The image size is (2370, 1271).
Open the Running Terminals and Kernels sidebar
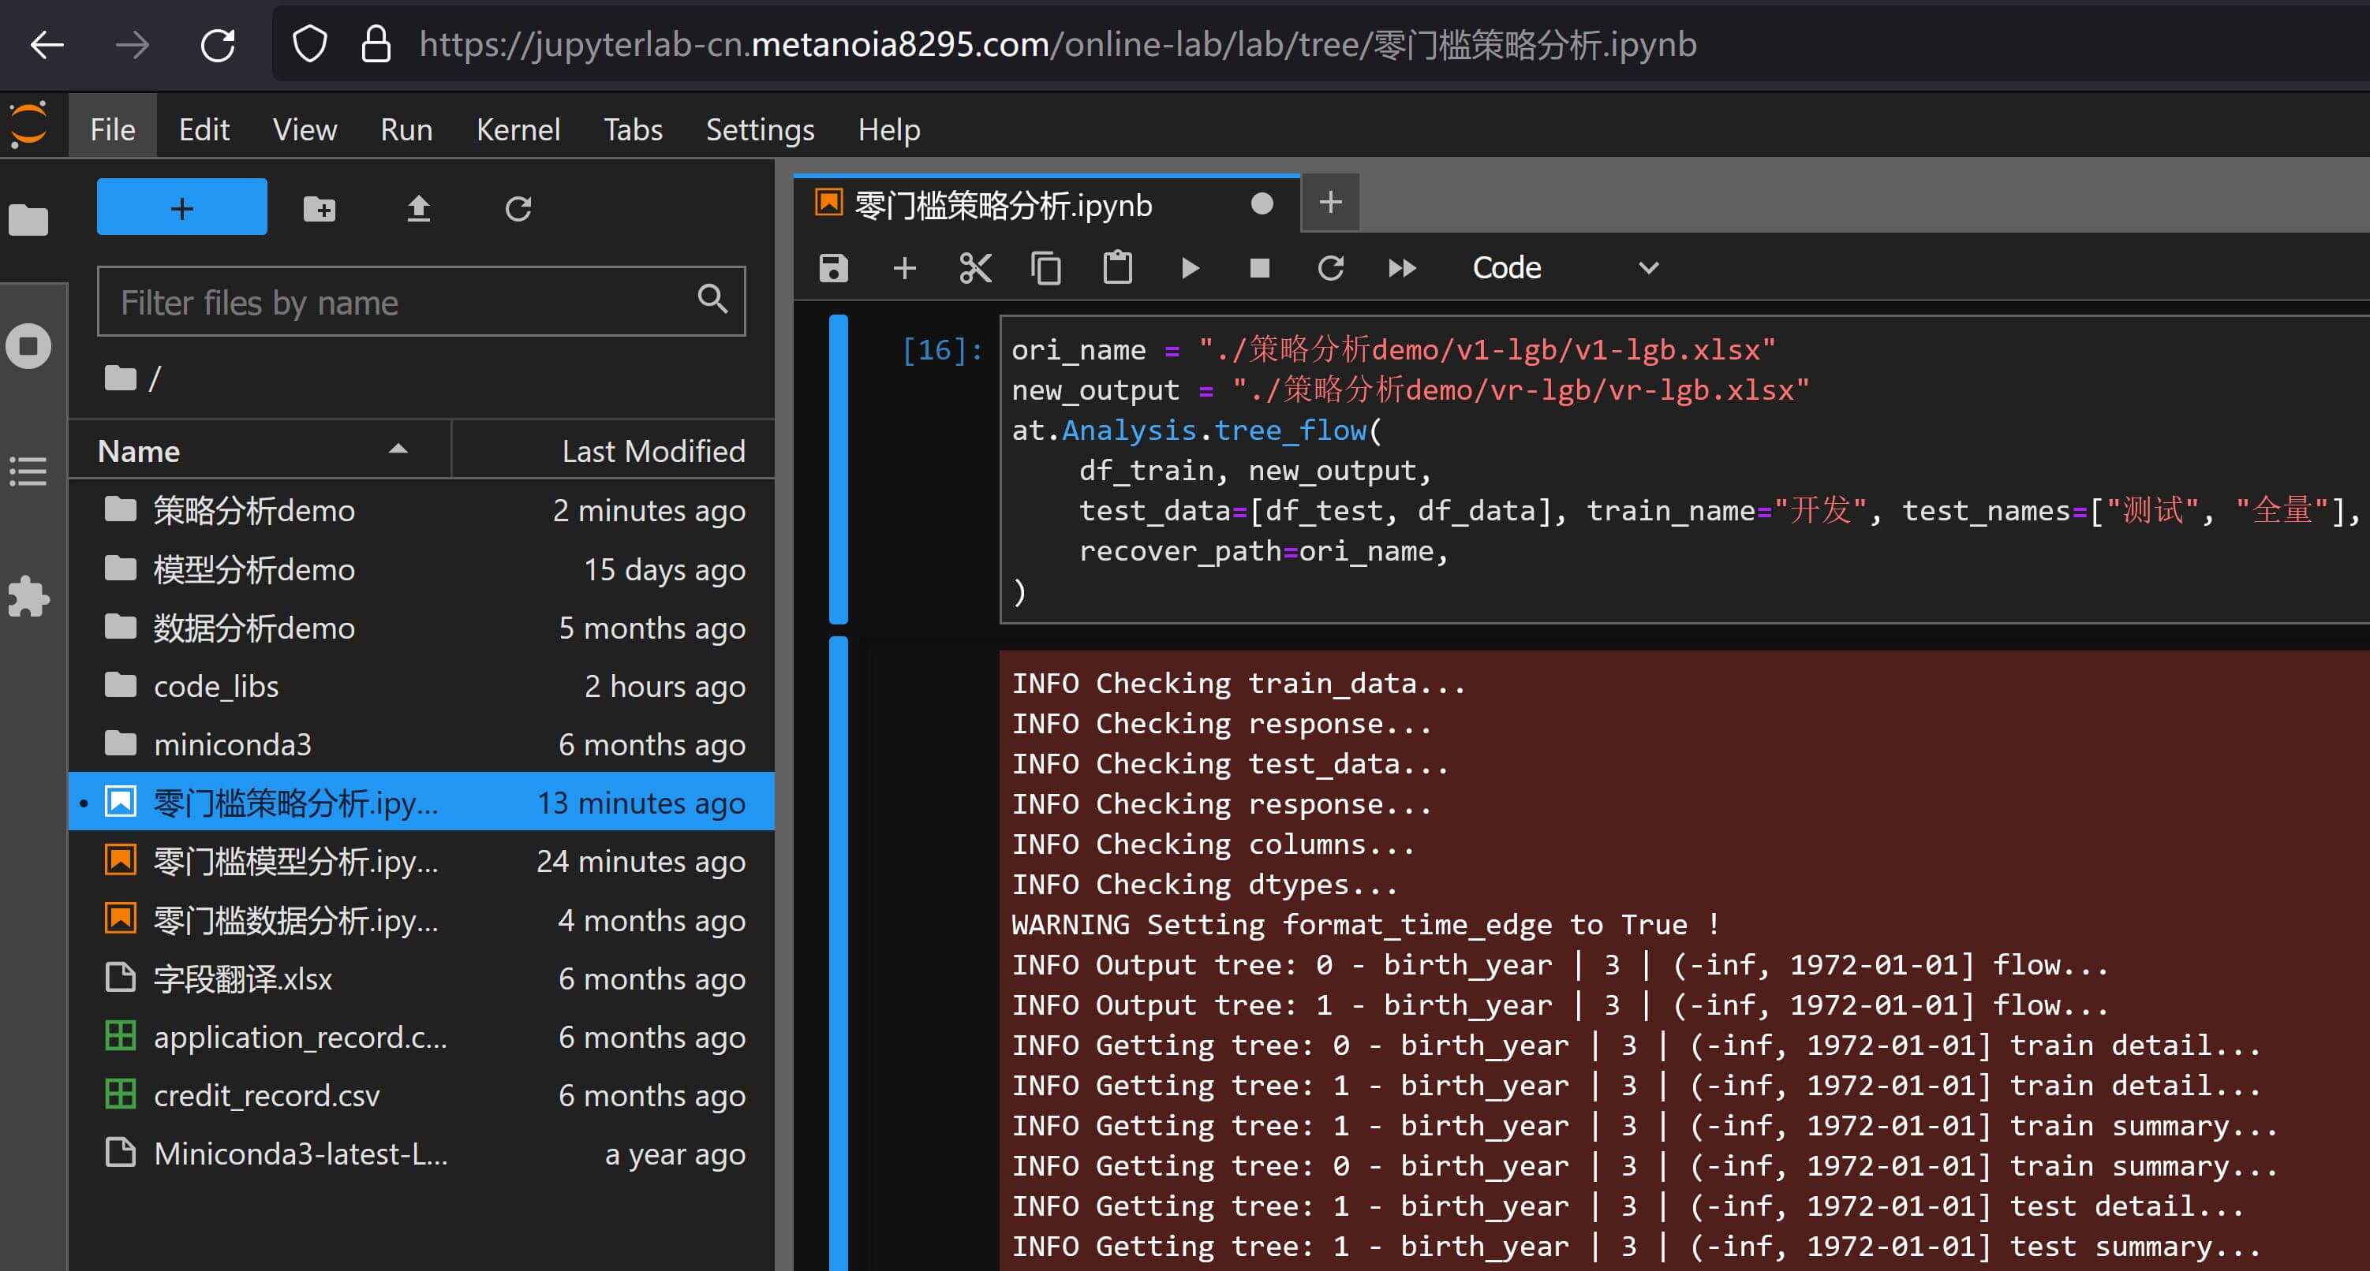[28, 347]
